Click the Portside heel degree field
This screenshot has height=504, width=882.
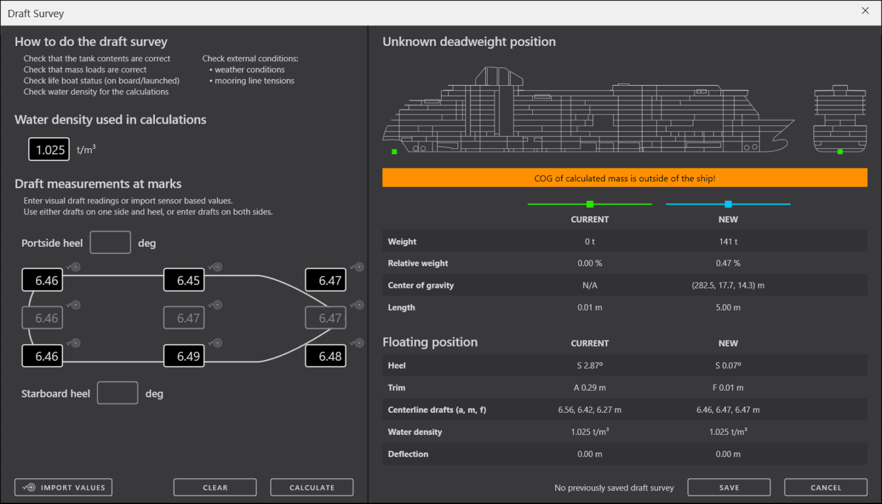coord(110,243)
